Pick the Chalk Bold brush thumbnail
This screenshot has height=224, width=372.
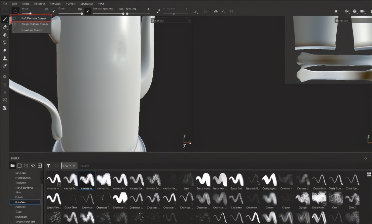pyautogui.click(x=319, y=181)
